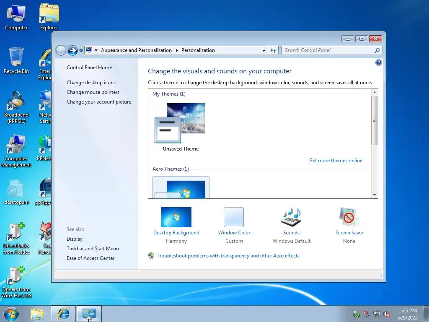Viewport: 429px width, 322px height.
Task: Open Change your account picture link
Action: (x=99, y=102)
